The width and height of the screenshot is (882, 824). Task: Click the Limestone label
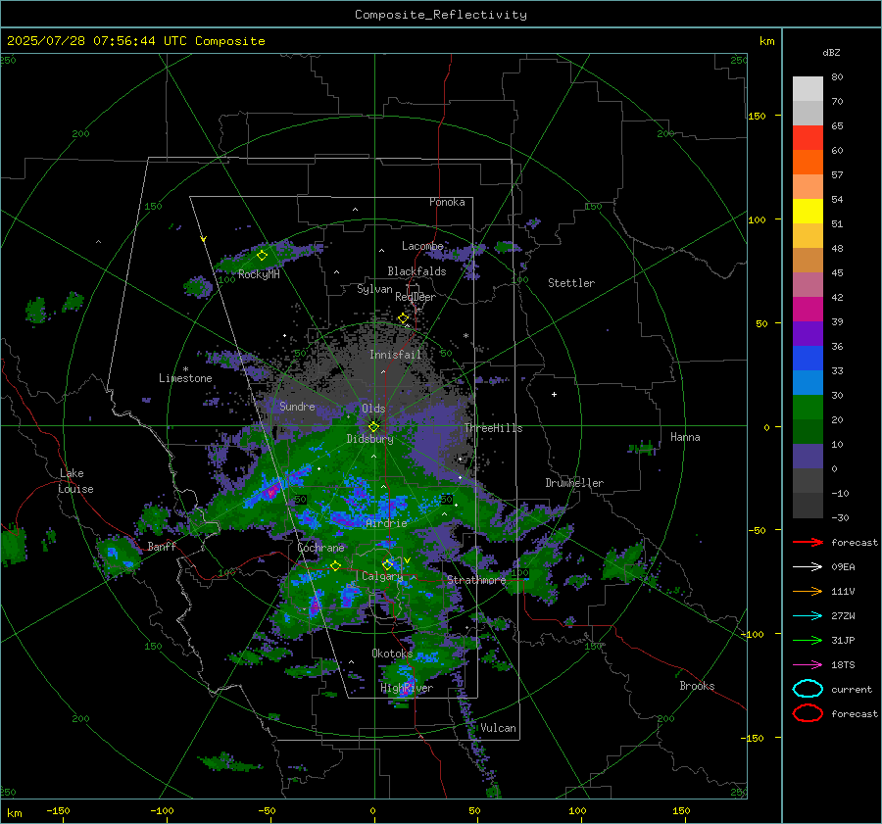pyautogui.click(x=185, y=378)
